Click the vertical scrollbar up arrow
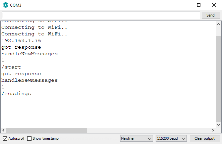This screenshot has width=222, height=144. [218, 24]
